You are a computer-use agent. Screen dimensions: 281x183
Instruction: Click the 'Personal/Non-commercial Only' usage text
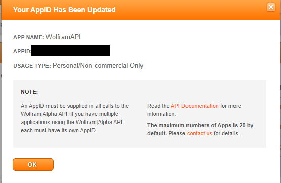point(98,66)
